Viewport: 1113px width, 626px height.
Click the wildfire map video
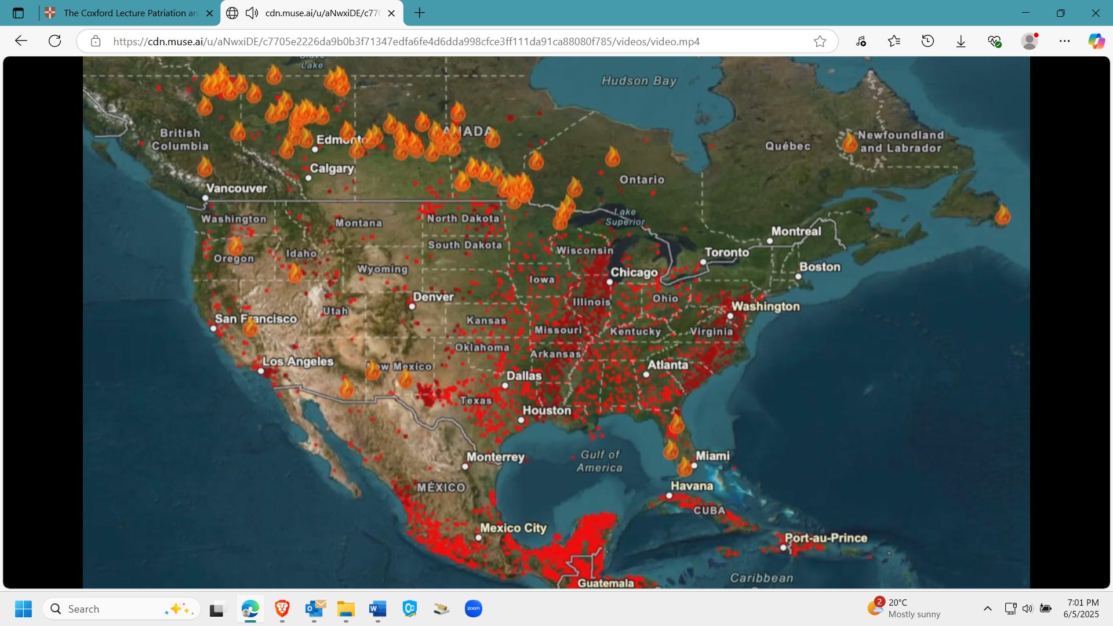tap(556, 322)
